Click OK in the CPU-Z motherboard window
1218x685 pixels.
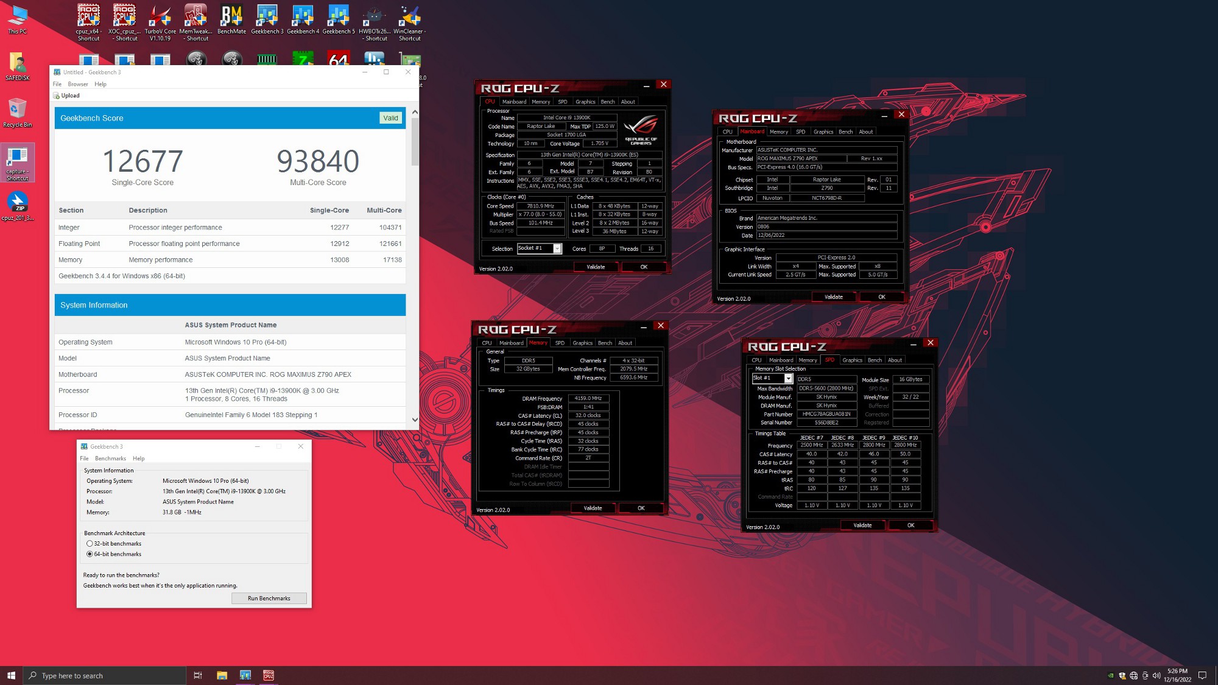[881, 297]
